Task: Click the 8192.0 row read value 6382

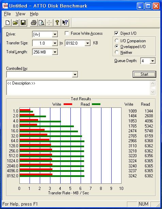Action: 149,176
